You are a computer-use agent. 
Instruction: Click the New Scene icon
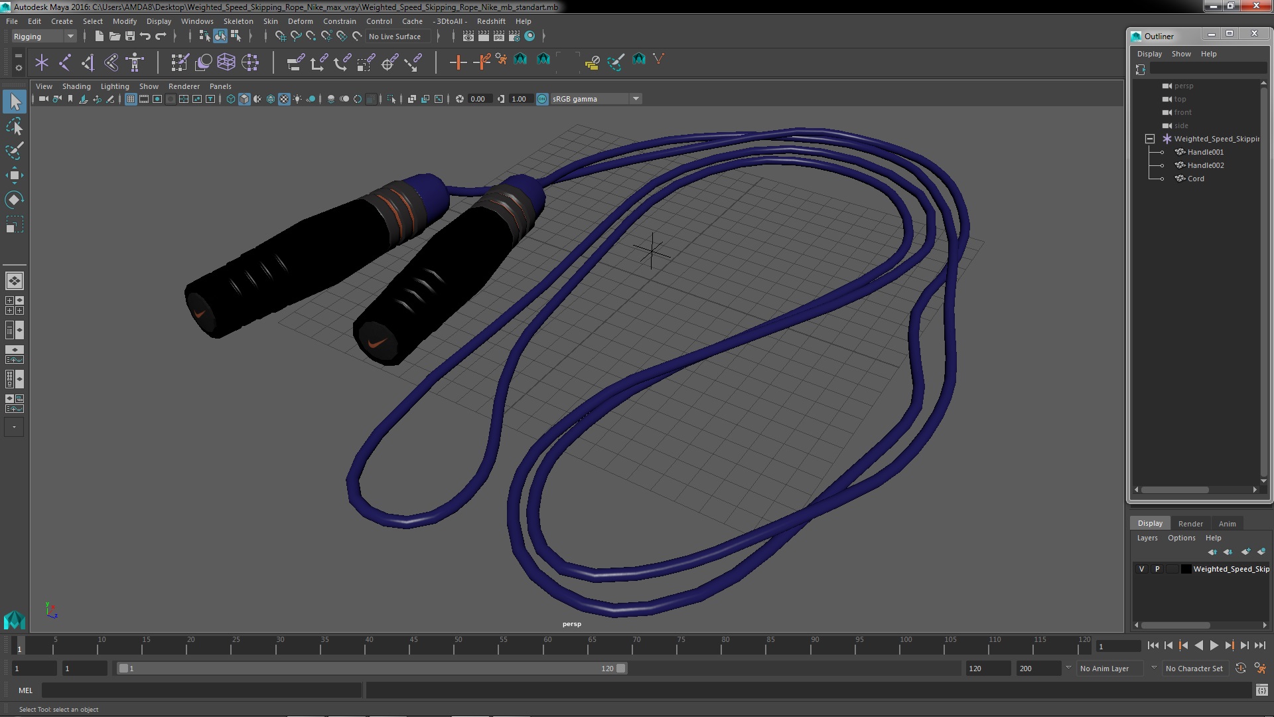pos(99,37)
